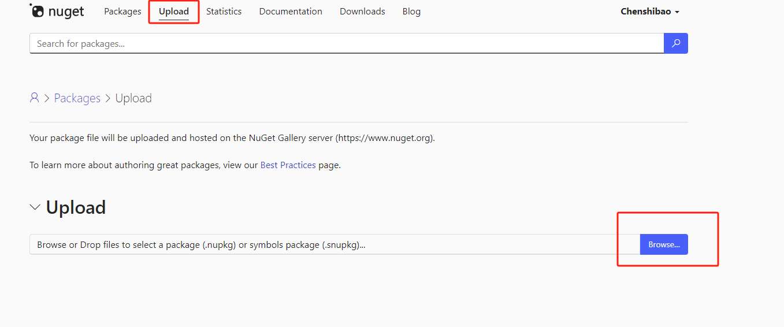Focus the Search for packages field
This screenshot has height=327, width=784.
(347, 43)
